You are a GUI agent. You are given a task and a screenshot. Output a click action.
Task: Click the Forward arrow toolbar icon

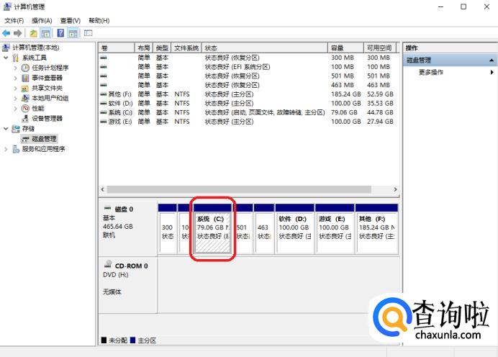pos(18,33)
